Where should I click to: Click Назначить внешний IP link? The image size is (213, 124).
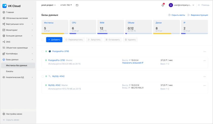[133, 63]
